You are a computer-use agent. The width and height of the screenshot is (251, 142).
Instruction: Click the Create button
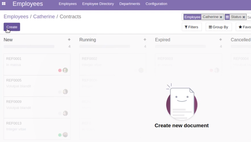(12, 27)
